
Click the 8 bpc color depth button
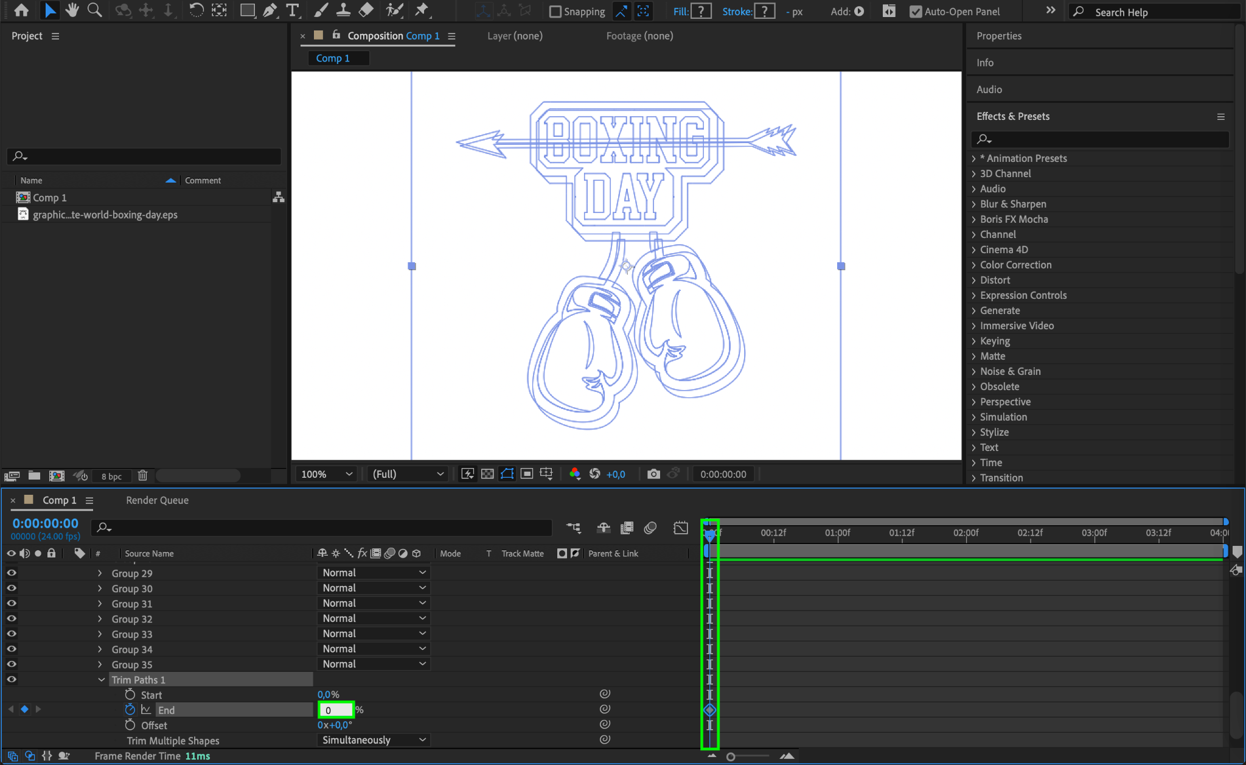(x=111, y=477)
